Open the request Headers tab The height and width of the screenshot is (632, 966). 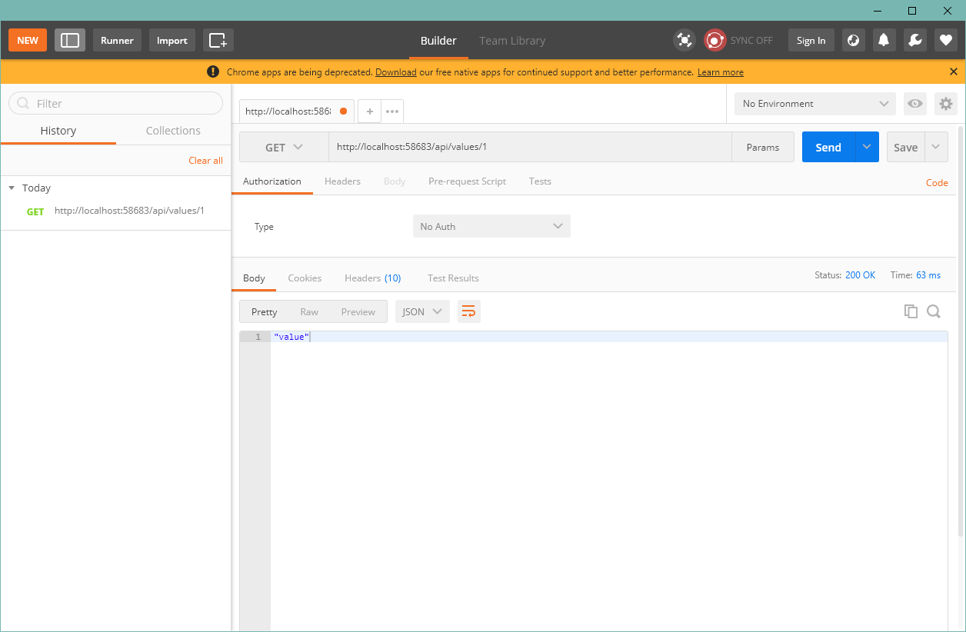[x=342, y=181]
